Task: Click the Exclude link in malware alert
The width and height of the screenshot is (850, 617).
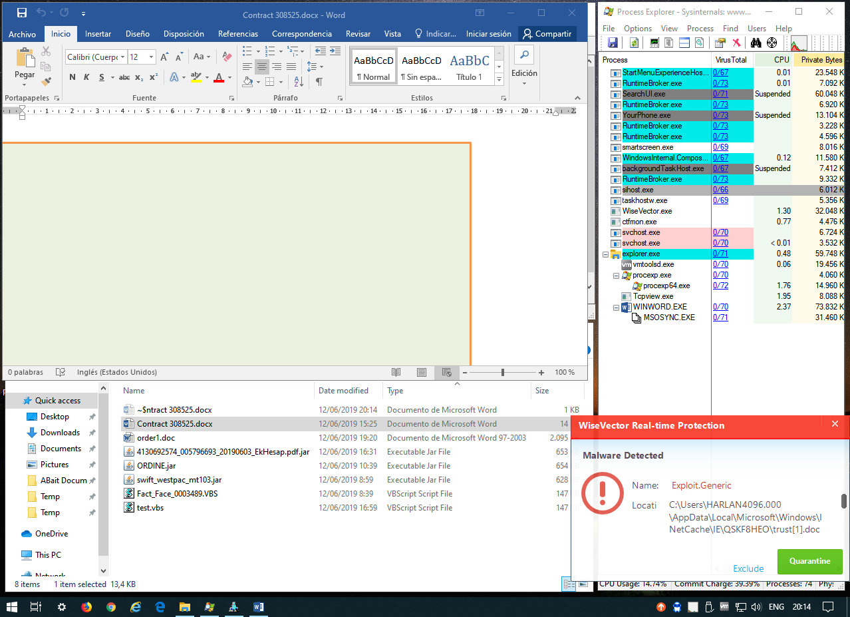Action: pyautogui.click(x=748, y=568)
